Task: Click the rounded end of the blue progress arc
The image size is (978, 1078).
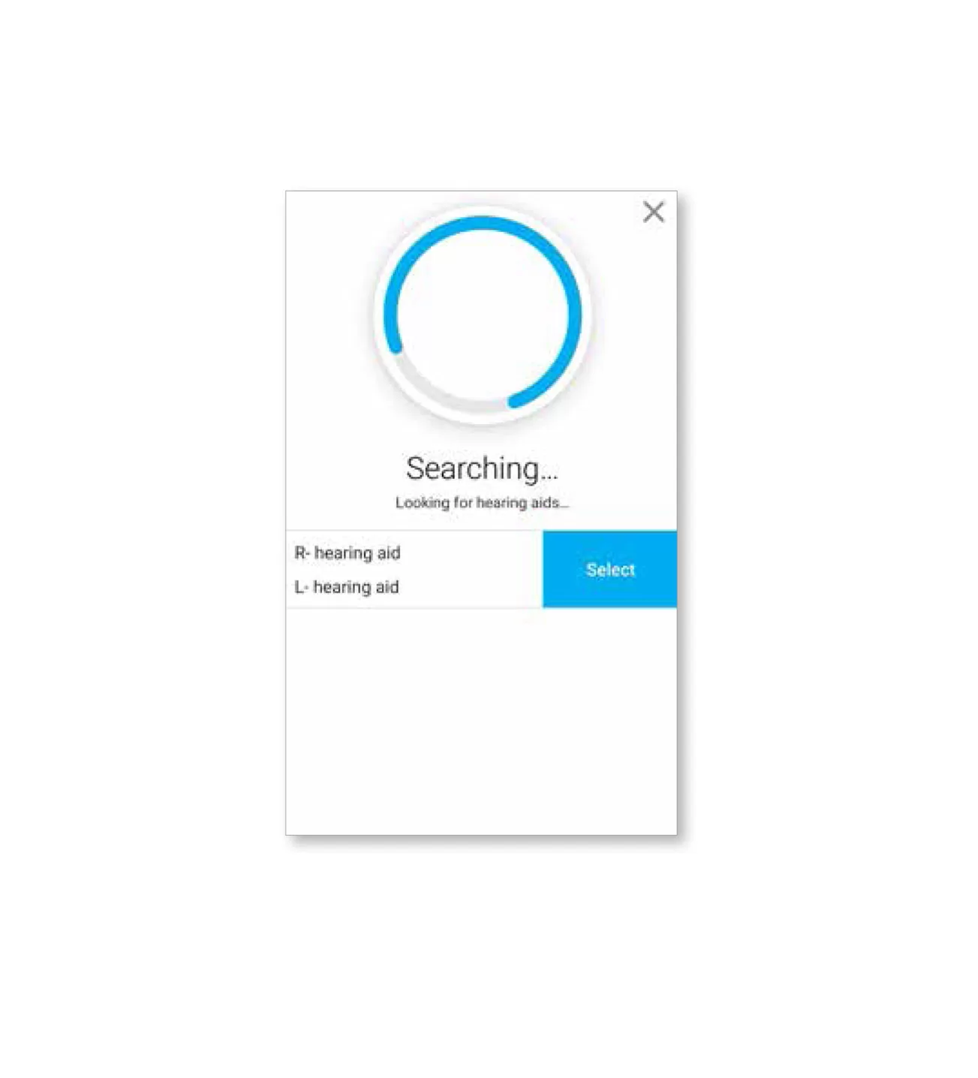Action: pos(516,401)
